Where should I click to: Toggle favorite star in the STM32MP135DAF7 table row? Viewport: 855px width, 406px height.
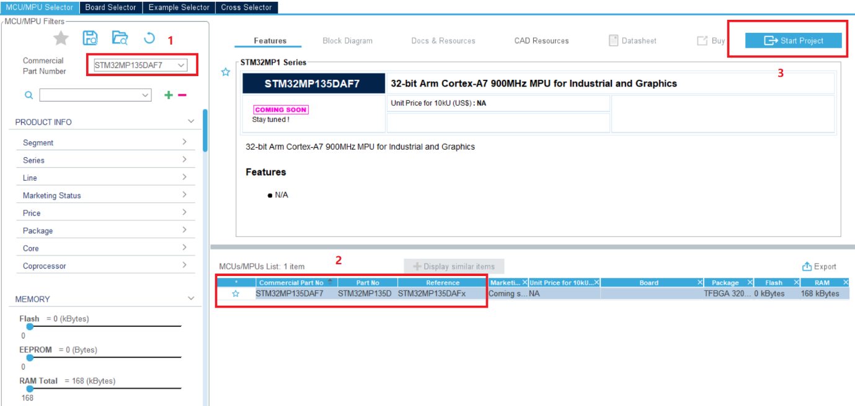click(x=236, y=294)
